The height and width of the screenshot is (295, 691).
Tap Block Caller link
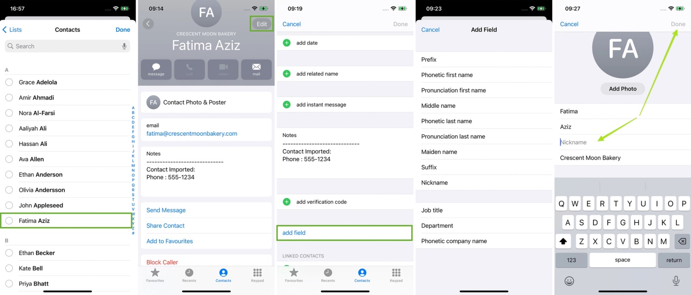(162, 262)
